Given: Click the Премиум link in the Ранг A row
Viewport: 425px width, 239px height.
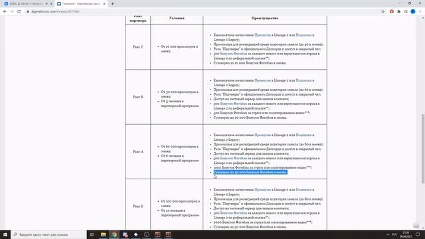Looking at the screenshot, I should (x=262, y=135).
